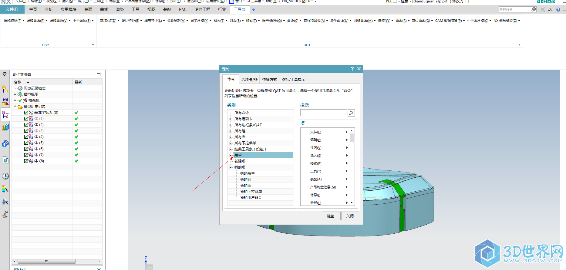Screen dimensions: 566x270
Task: Open the Assembly Navigator sidebar tab
Action: point(5,89)
